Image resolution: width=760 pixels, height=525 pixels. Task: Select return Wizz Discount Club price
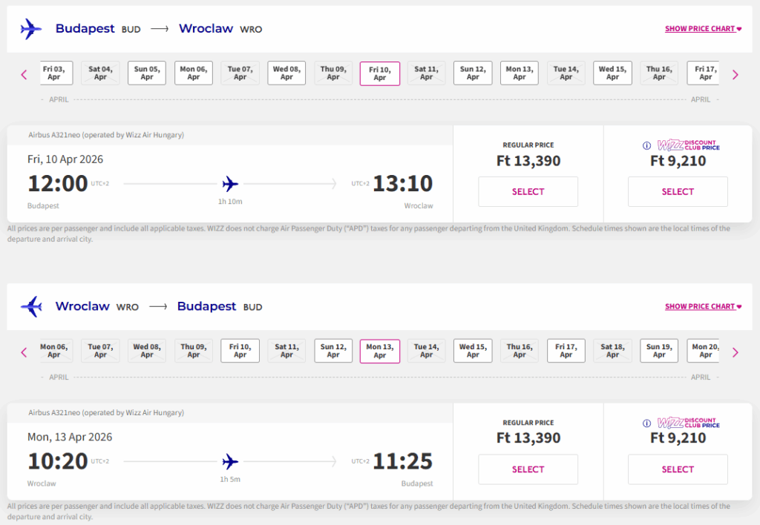coord(678,469)
